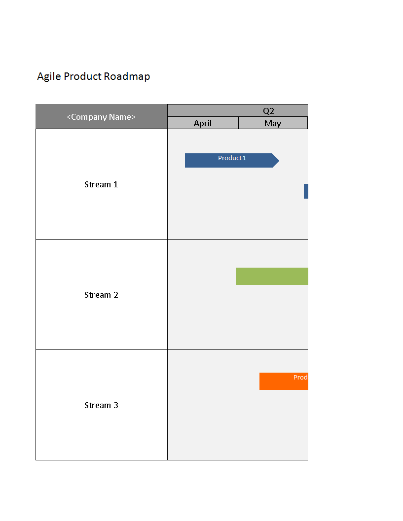The image size is (403, 521).
Task: Click empty timeline area below Stream 1's bars
Action: (237, 217)
